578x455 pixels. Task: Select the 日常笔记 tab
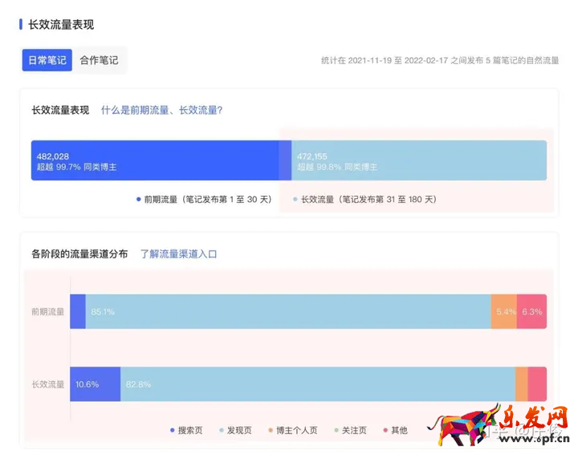[x=47, y=60]
